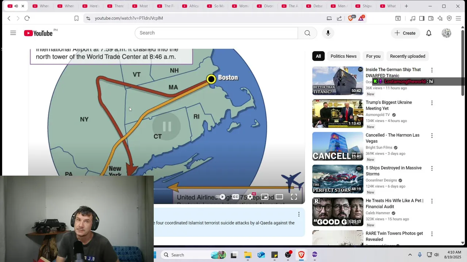Switch to miniplayer mode
This screenshot has height=262, width=467.
(265, 197)
